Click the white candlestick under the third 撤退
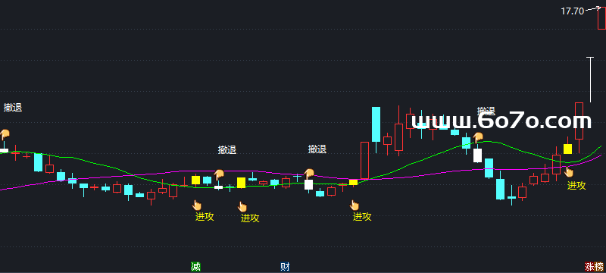This screenshot has width=606, height=273. tap(308, 184)
